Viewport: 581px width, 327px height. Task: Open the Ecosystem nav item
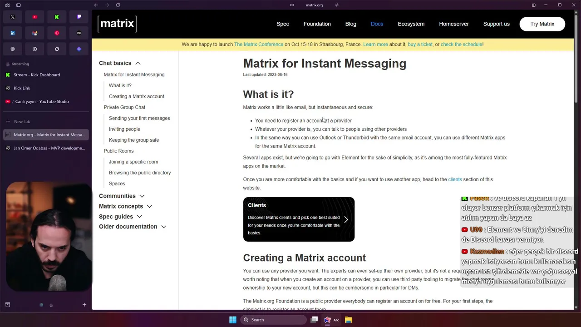(x=411, y=24)
